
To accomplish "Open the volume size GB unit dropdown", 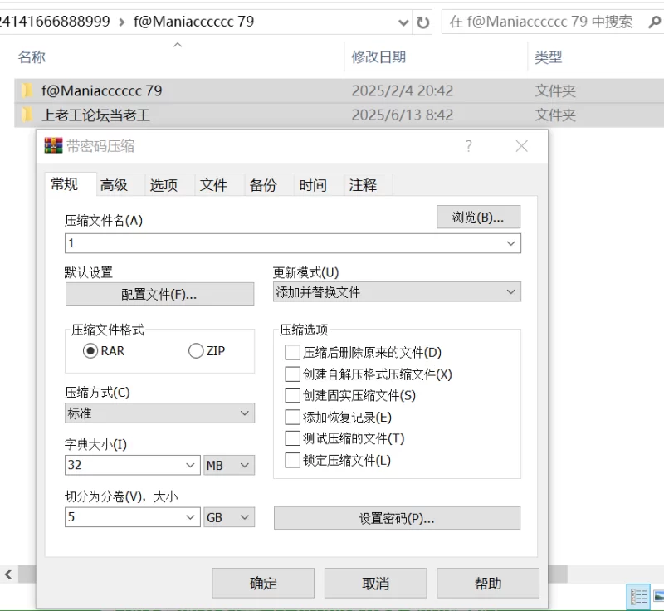I will coord(229,517).
